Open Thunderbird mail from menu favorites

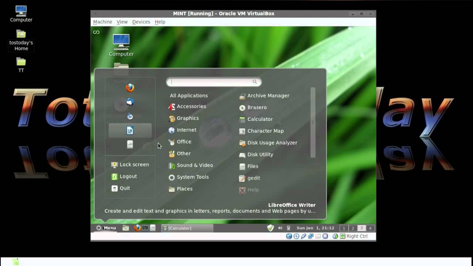130,102
